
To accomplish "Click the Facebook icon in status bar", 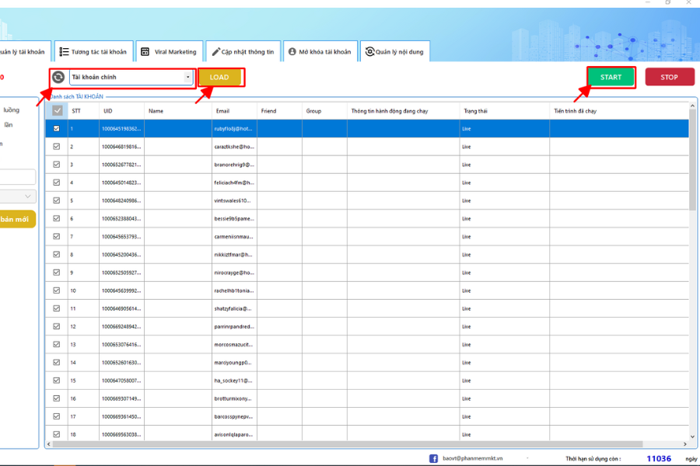I will (433, 458).
